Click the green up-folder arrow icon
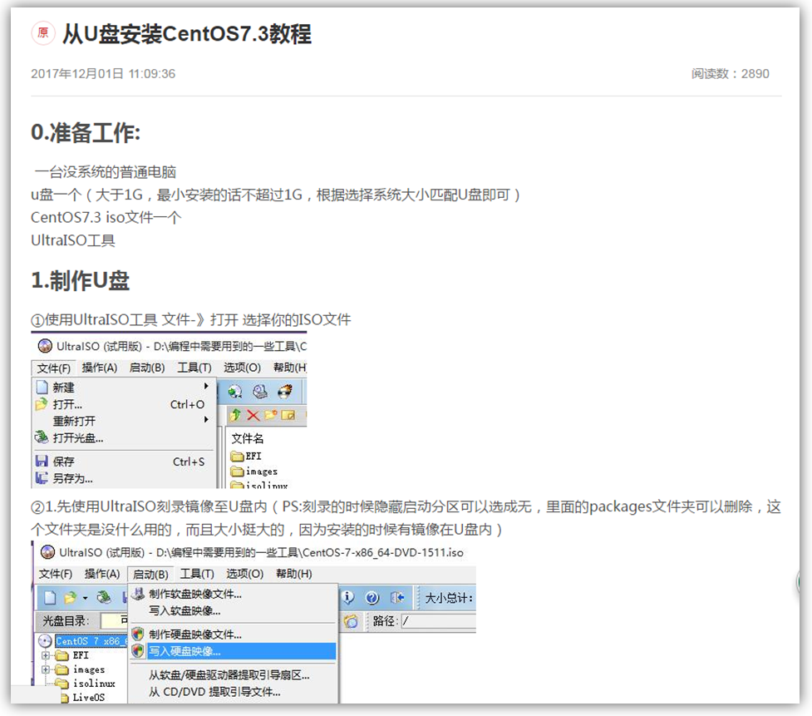 point(236,415)
